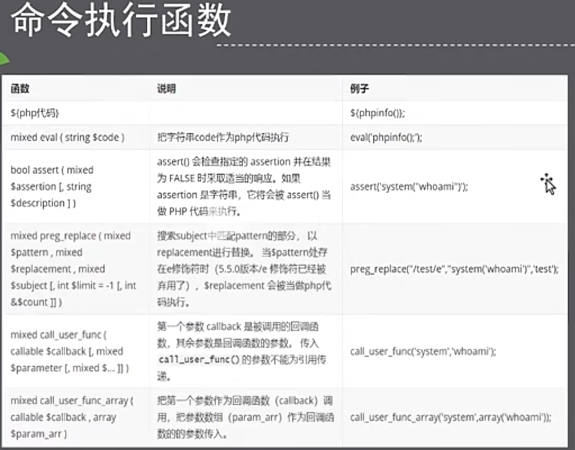Select the assert() description paragraph
The image size is (575, 450).
pos(244,187)
